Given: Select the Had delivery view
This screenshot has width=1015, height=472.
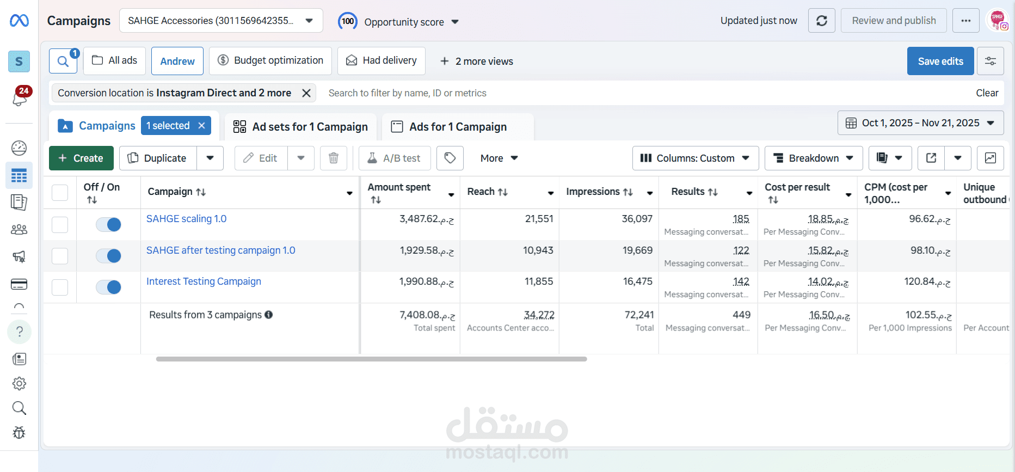Looking at the screenshot, I should (x=382, y=60).
